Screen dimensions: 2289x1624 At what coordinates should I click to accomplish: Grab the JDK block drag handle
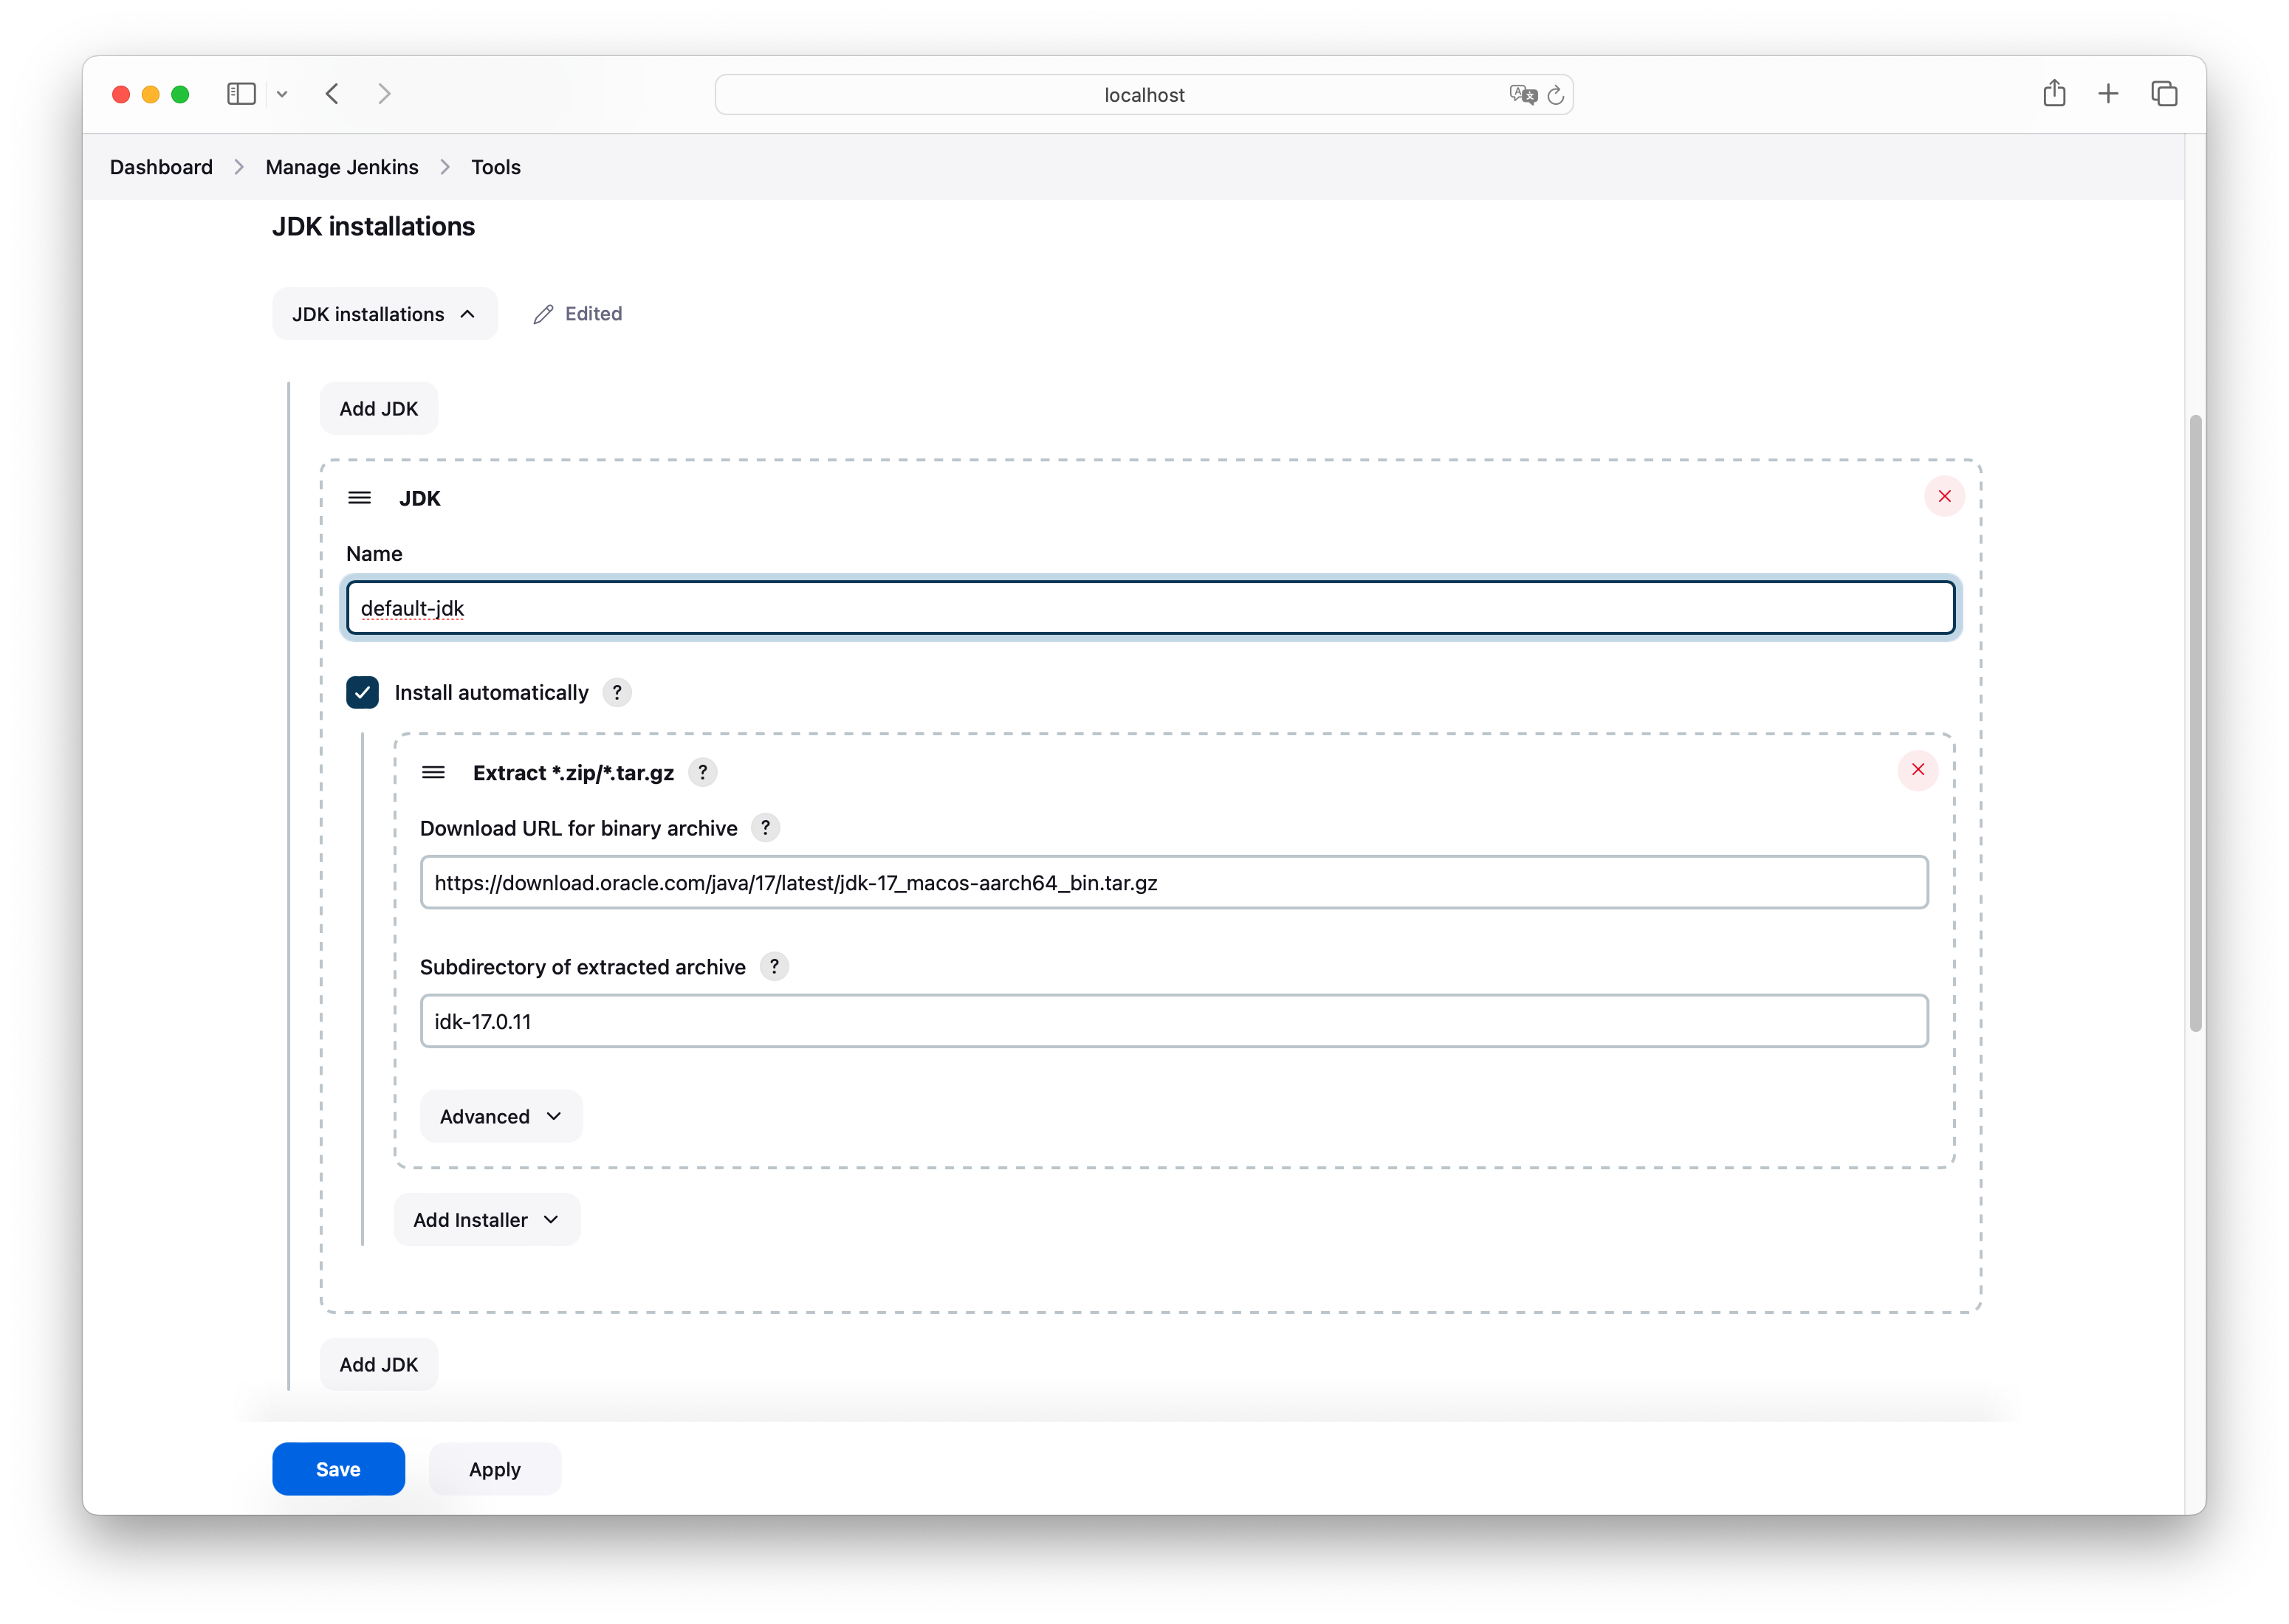pyautogui.click(x=359, y=498)
